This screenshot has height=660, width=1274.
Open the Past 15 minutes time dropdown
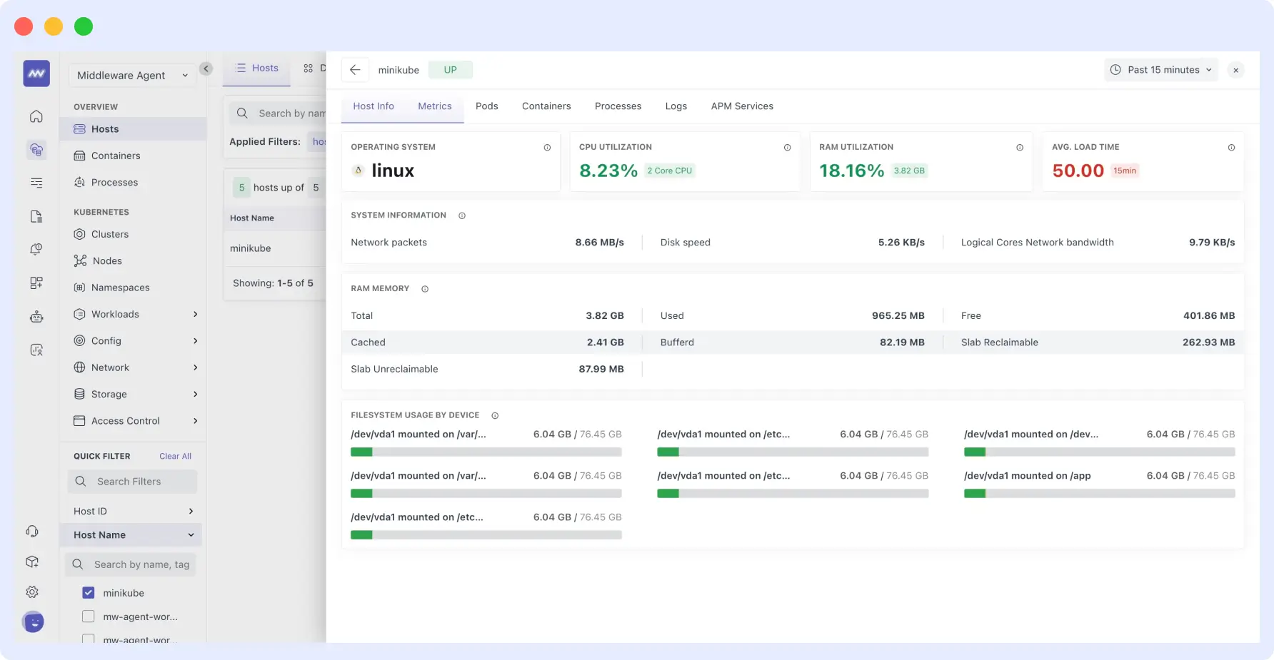point(1160,69)
